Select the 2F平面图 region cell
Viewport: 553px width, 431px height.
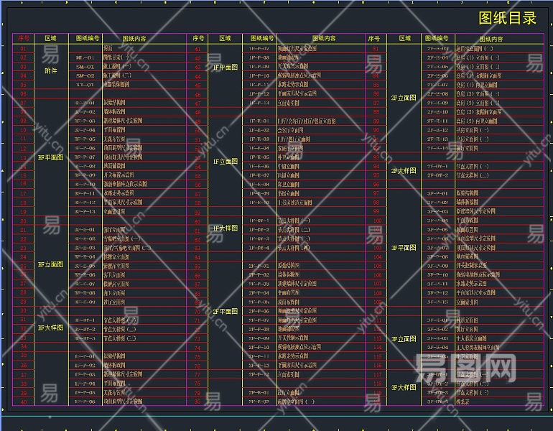click(x=225, y=311)
